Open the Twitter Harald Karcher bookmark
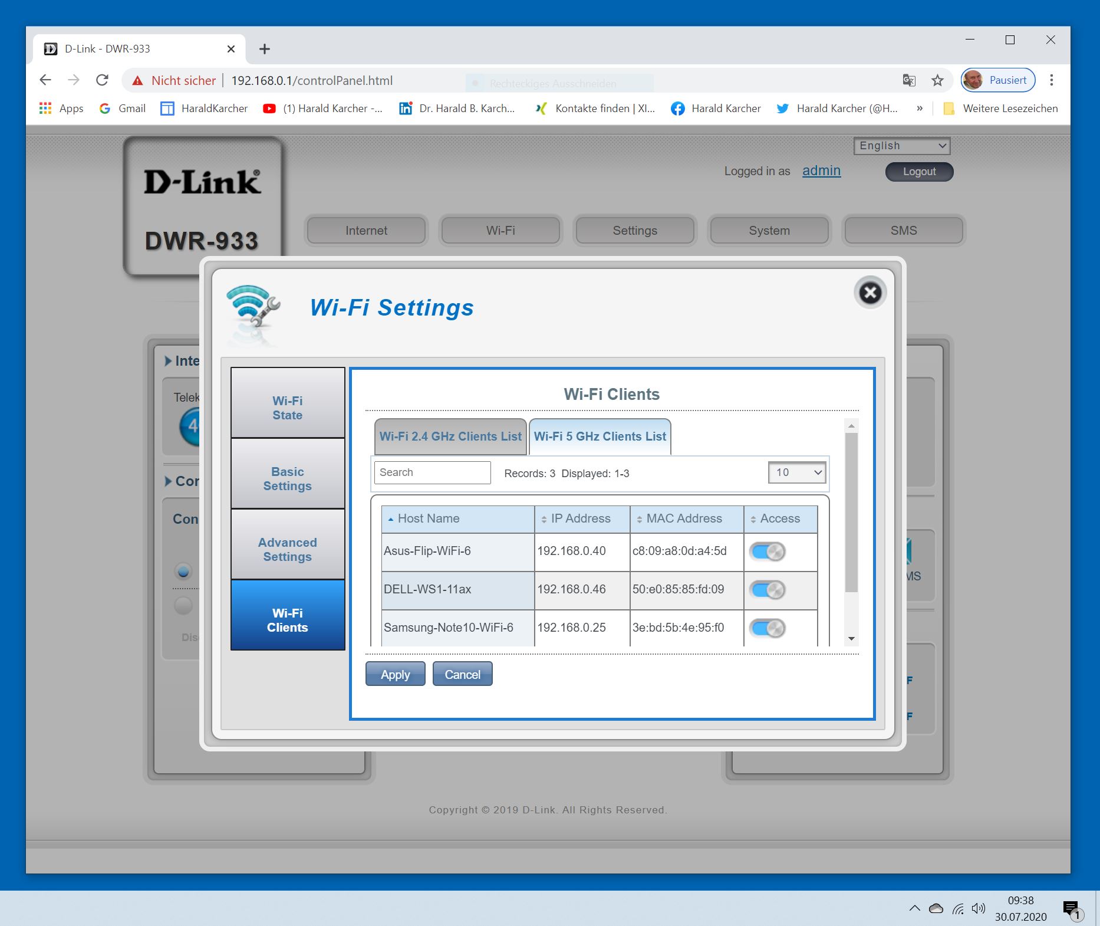Screen dimensions: 1100x926 pyautogui.click(x=837, y=109)
